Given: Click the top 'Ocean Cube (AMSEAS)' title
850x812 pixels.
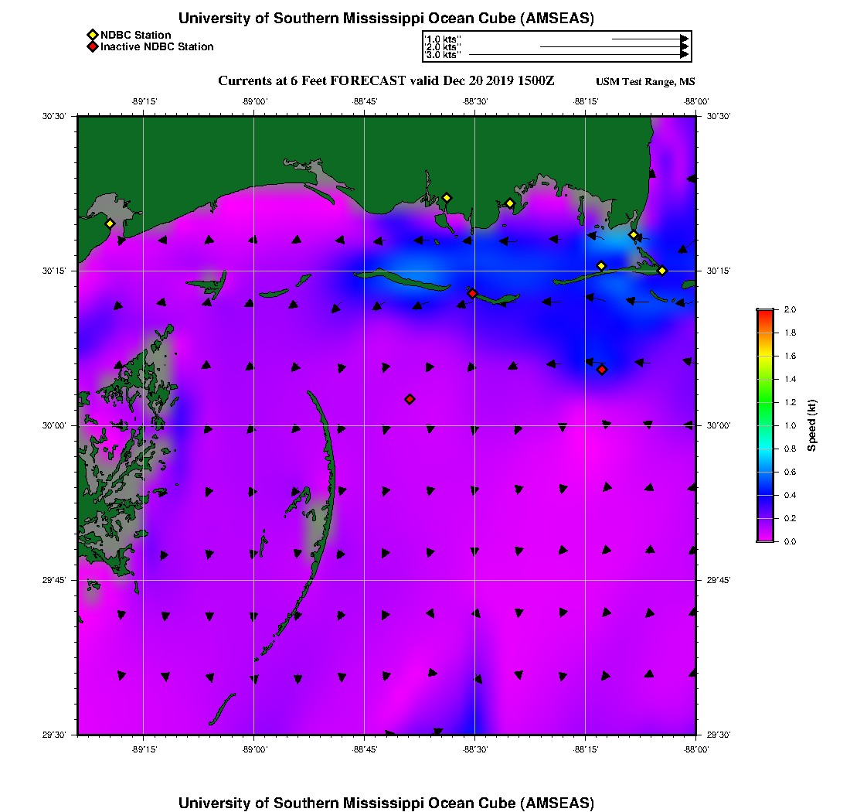Looking at the screenshot, I should (x=386, y=19).
